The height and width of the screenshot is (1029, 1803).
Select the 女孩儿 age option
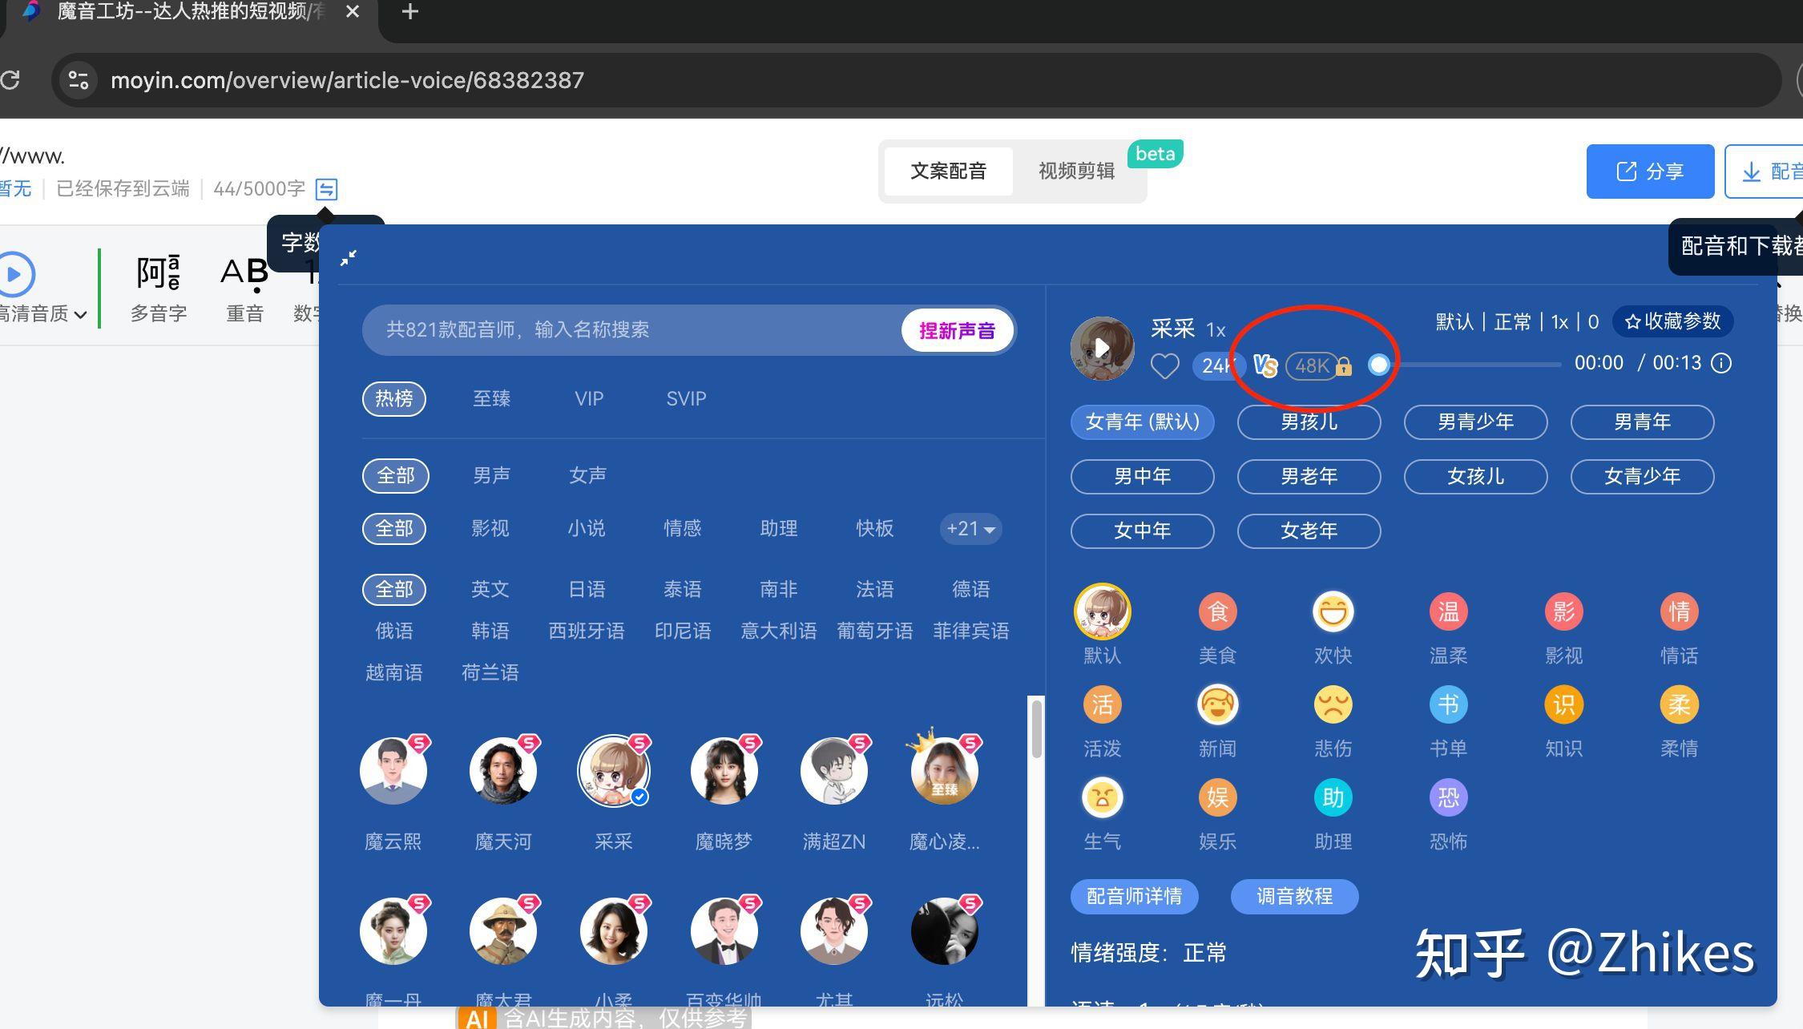1475,477
